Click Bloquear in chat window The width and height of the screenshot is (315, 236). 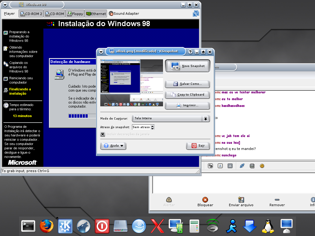205,202
